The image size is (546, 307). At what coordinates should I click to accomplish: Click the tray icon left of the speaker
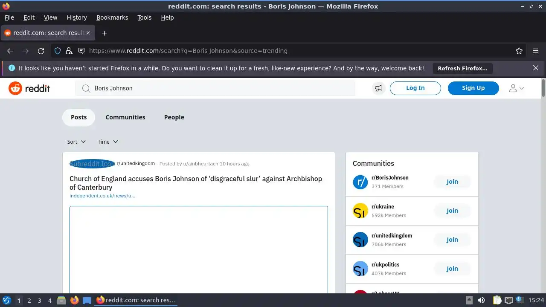(469, 300)
